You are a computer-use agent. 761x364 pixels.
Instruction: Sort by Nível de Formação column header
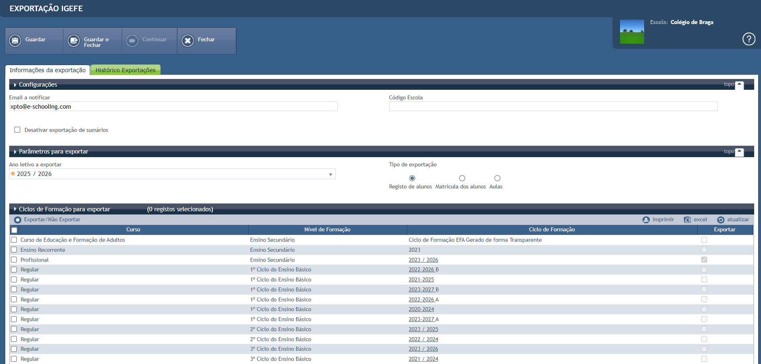tap(327, 230)
